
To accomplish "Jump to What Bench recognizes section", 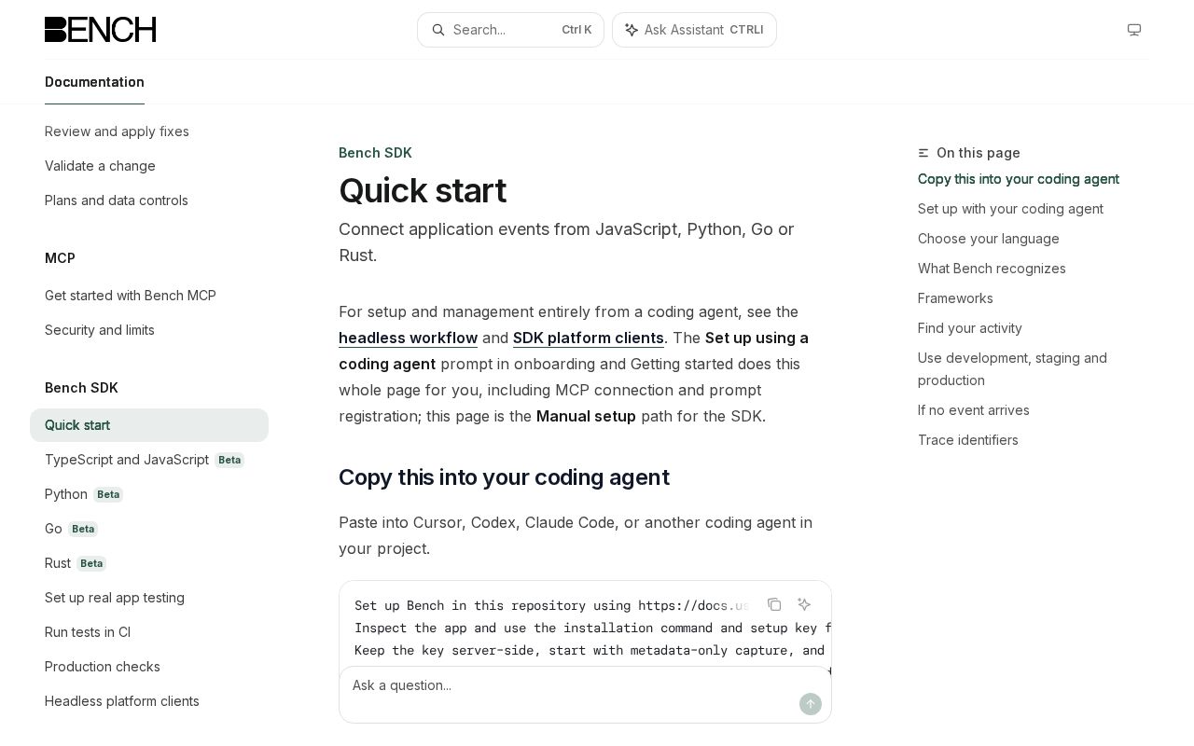I will (992, 269).
